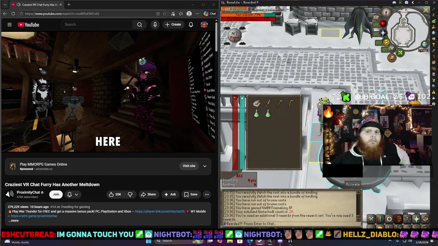Join the ProximityChat channel

click(56, 194)
